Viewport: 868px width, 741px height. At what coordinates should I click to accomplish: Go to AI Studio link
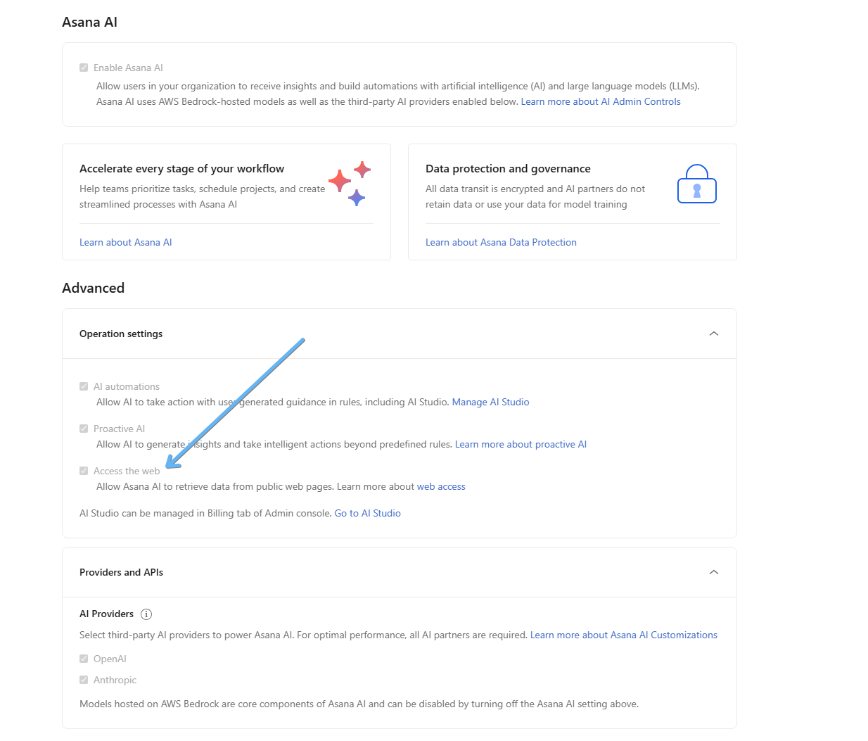click(x=367, y=514)
